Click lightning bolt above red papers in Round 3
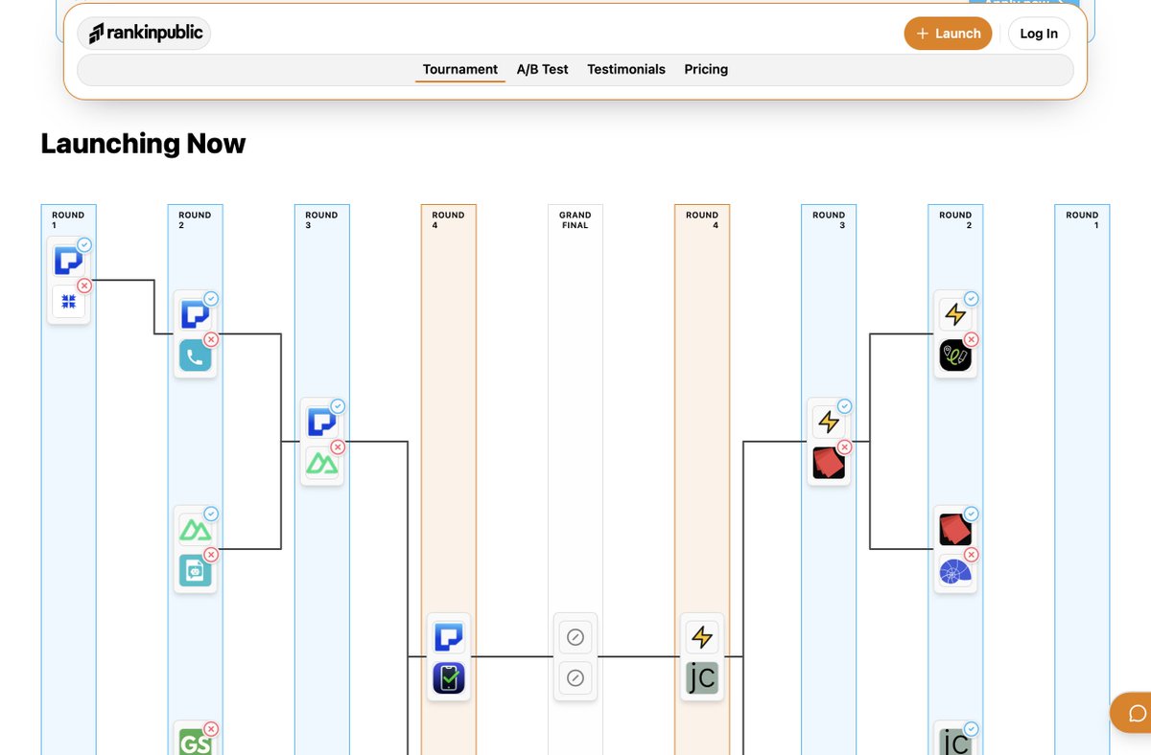Viewport: 1151px width, 755px height. coord(829,423)
